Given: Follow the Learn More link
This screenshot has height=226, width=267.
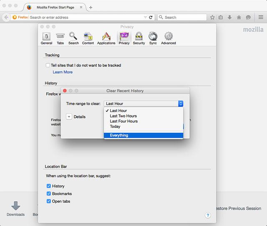Looking at the screenshot, I should click(x=63, y=72).
